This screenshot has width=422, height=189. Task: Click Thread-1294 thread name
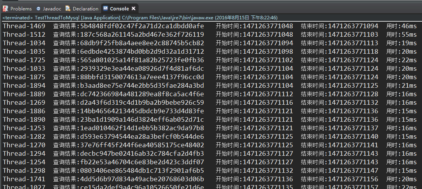click(x=24, y=153)
